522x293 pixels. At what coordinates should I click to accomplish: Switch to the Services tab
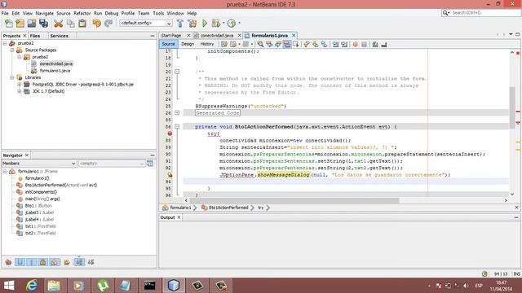click(x=60, y=36)
